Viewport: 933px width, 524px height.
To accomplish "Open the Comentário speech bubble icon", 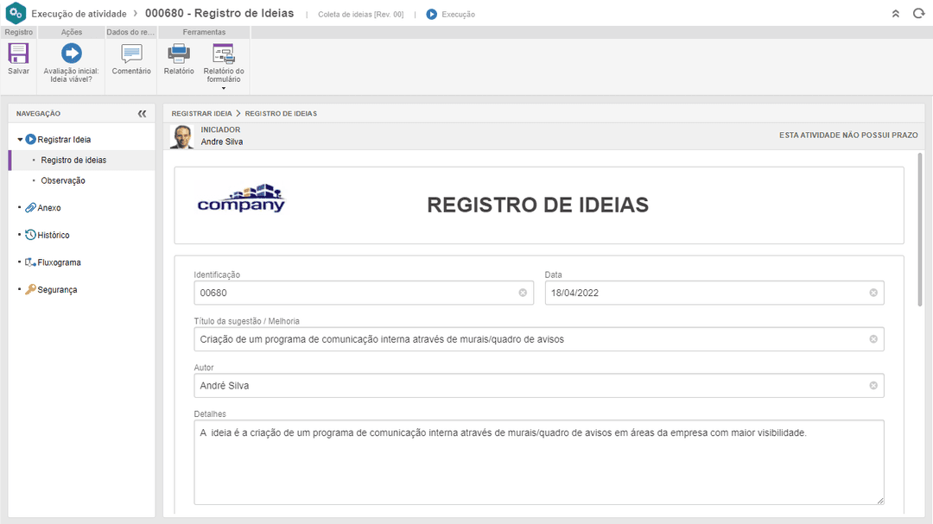I will tap(131, 54).
